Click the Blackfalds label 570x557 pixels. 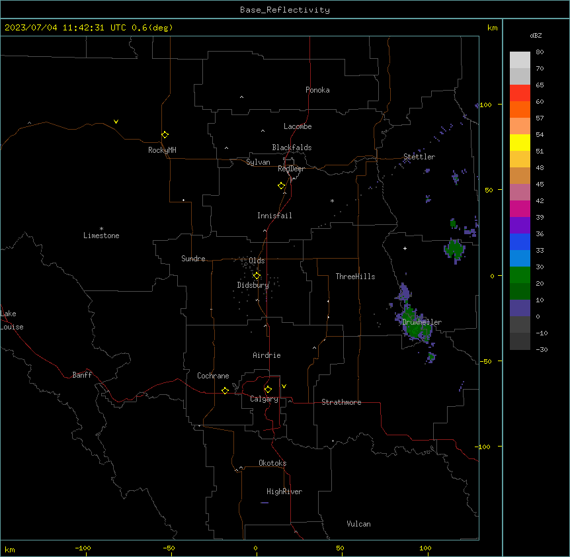(x=292, y=148)
